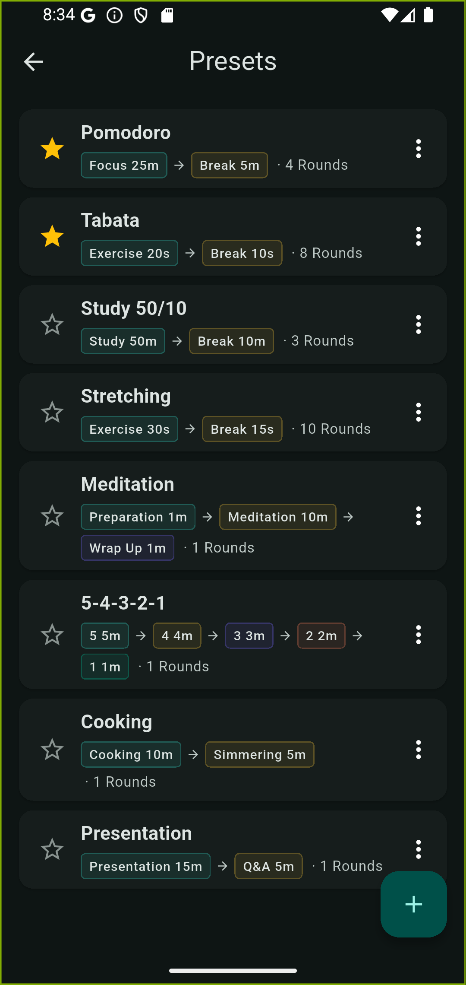Viewport: 466px width, 985px height.
Task: Star the Stretching preset
Action: [x=52, y=412]
